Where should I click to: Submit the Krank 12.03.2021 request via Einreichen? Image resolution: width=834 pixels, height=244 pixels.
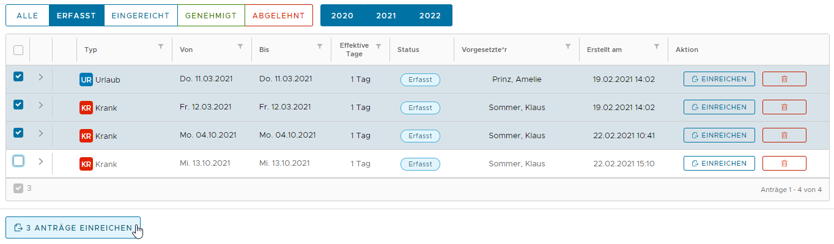tap(719, 107)
